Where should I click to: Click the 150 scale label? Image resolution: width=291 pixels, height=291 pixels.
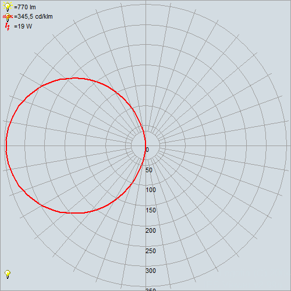click(x=151, y=210)
